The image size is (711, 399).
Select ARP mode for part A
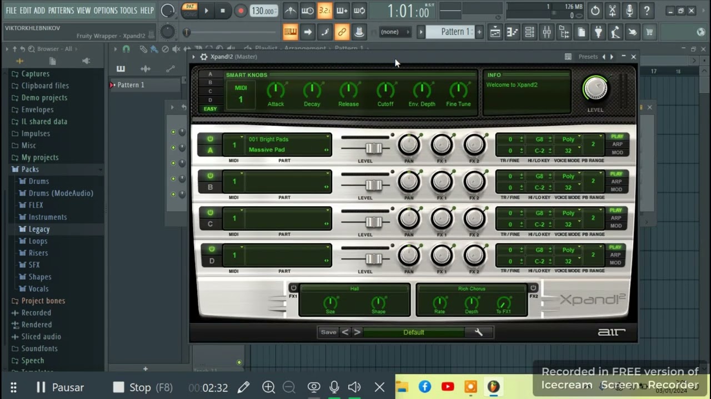(617, 145)
